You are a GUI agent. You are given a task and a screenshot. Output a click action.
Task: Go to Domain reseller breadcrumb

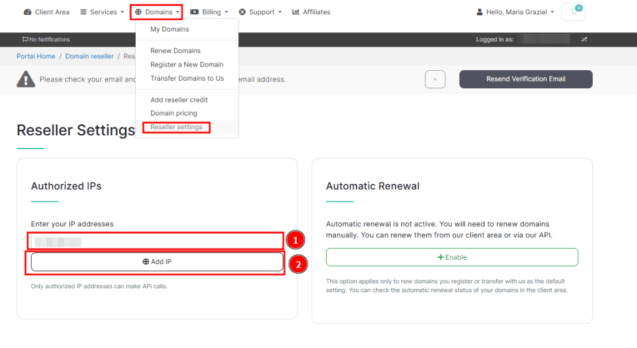(90, 57)
